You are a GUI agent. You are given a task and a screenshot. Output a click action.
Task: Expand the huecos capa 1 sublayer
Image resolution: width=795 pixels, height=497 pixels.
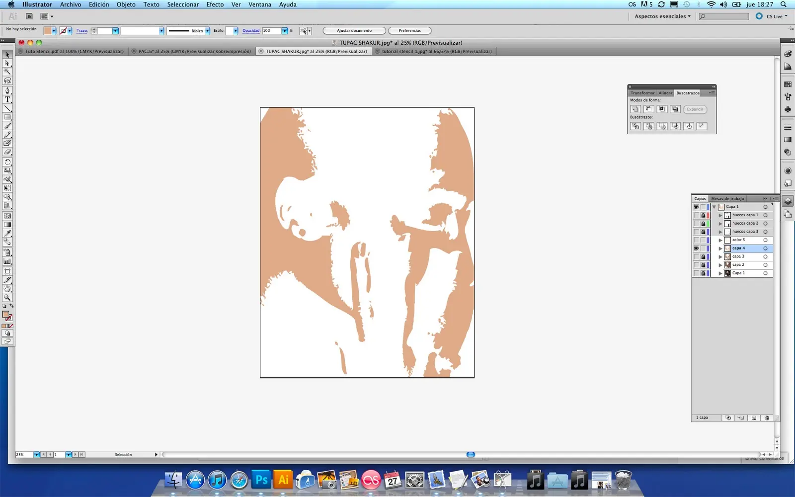(x=720, y=215)
